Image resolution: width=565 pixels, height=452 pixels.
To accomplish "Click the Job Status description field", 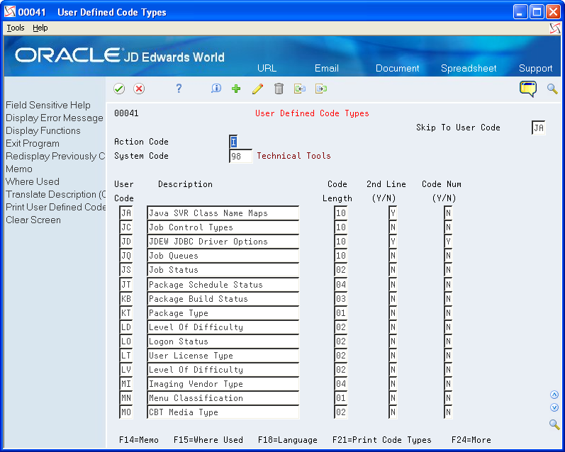I will tap(223, 270).
